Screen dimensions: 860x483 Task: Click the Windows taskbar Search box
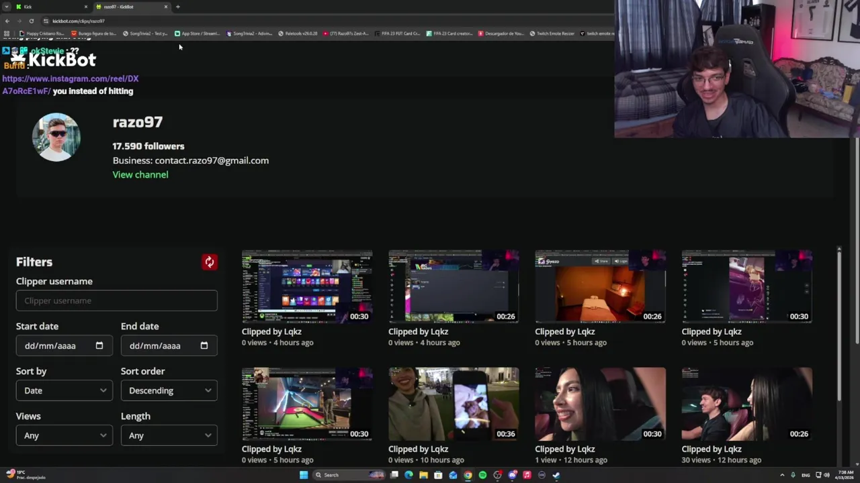pyautogui.click(x=348, y=475)
